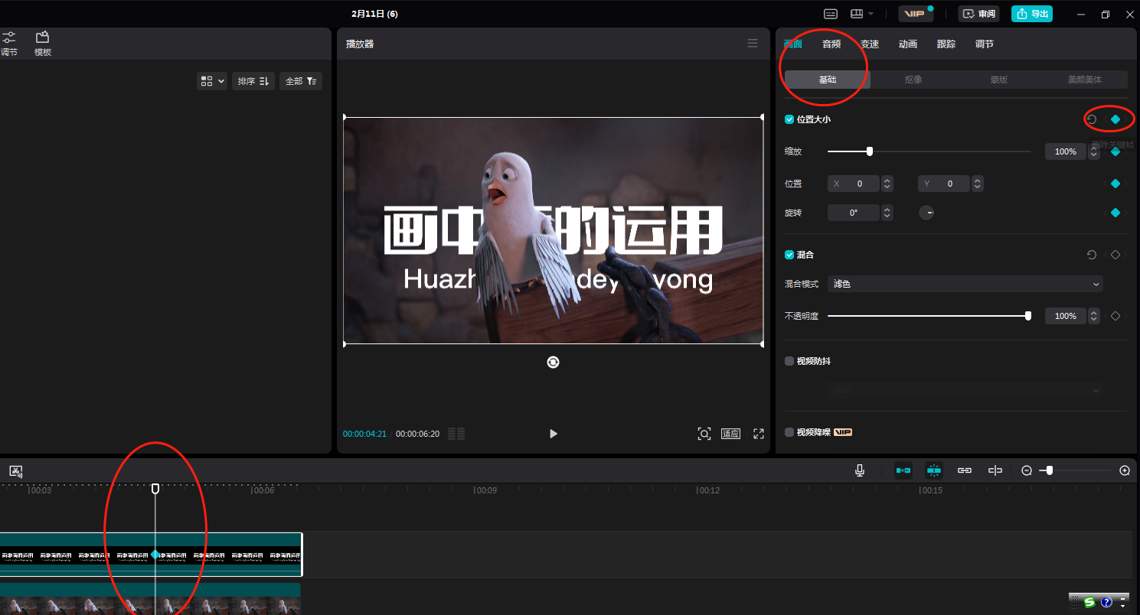Click the 不透明度 percentage stepper
The width and height of the screenshot is (1140, 615).
[x=1094, y=316]
